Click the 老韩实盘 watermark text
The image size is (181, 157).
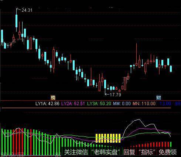click(x=106, y=152)
